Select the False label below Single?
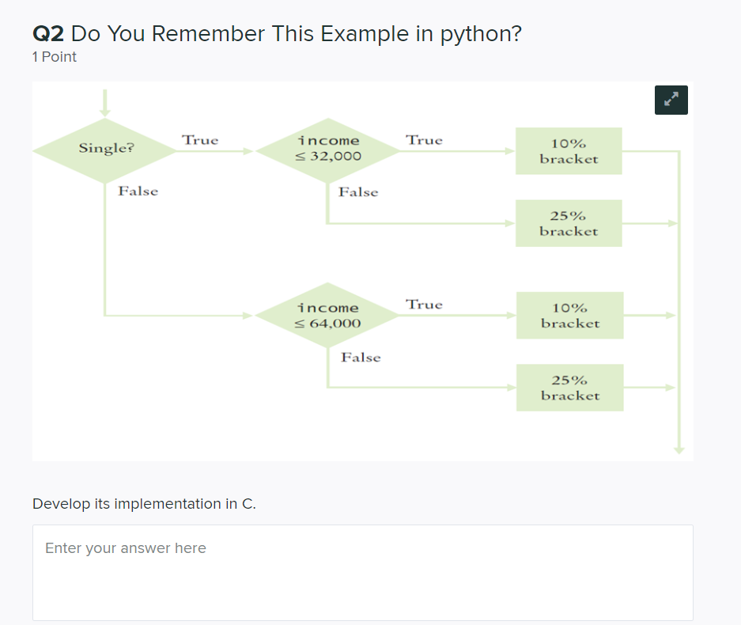741x625 pixels. pos(137,191)
